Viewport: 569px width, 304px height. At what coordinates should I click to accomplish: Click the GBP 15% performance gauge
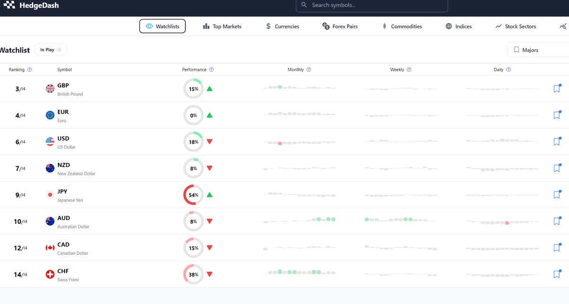click(193, 89)
